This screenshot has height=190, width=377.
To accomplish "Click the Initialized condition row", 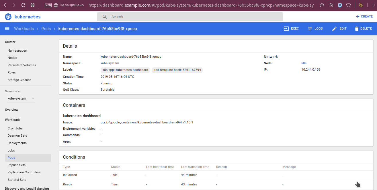I will [216, 175].
